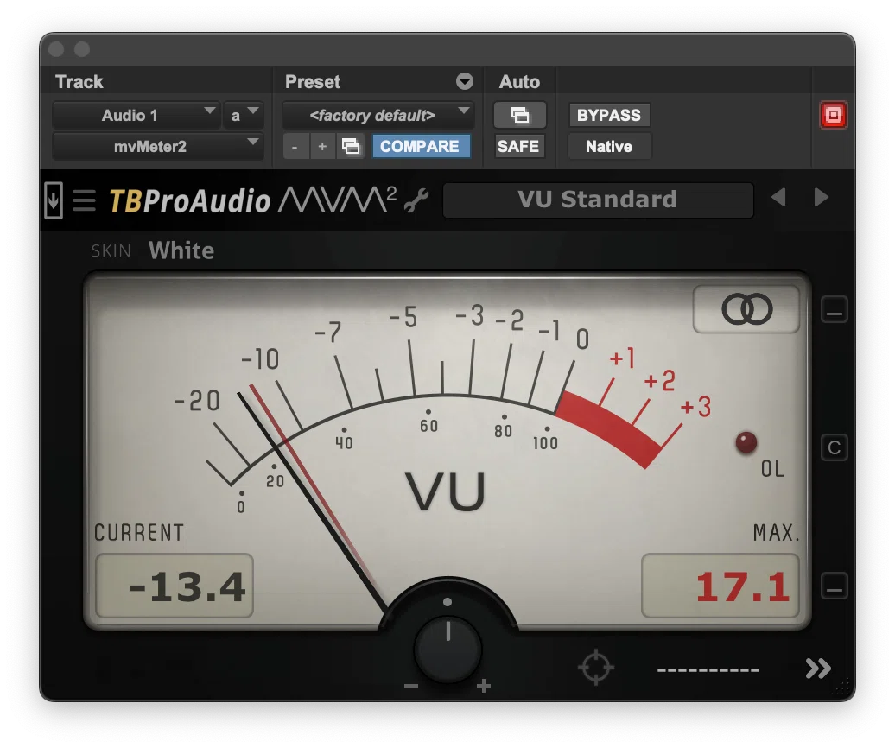Open settings with the wrench icon
The height and width of the screenshot is (748, 895).
[416, 200]
